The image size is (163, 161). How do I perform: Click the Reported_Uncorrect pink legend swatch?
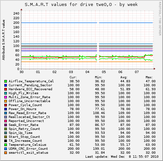pos(6,121)
